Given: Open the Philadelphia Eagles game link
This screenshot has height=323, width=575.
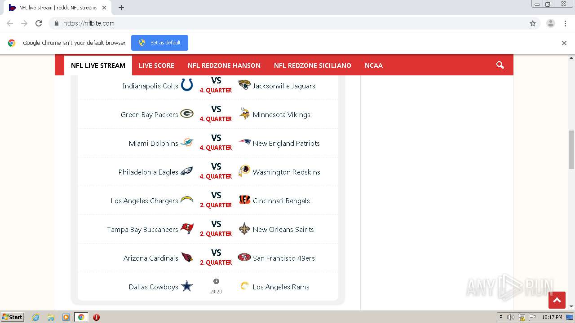Looking at the screenshot, I should click(x=148, y=172).
